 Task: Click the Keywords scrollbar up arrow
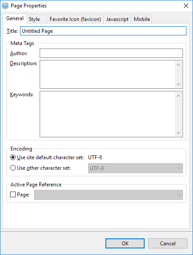pos(179,96)
